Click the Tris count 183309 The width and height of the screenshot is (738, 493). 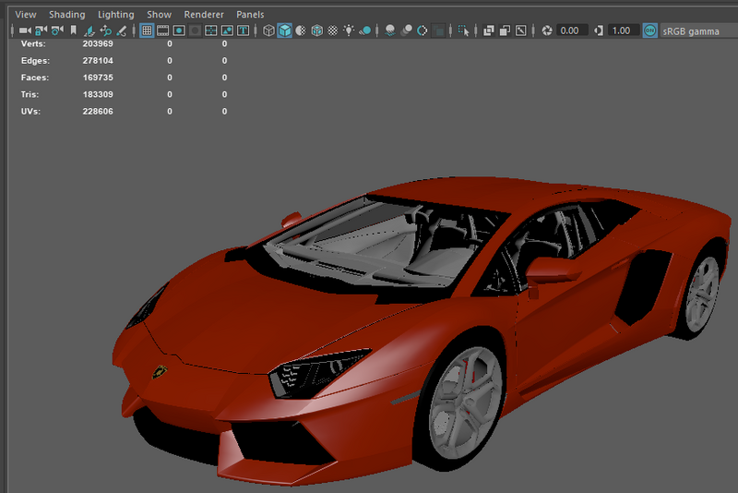[98, 95]
